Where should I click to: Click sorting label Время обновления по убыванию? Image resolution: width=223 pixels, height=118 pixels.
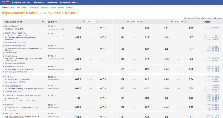(209, 18)
